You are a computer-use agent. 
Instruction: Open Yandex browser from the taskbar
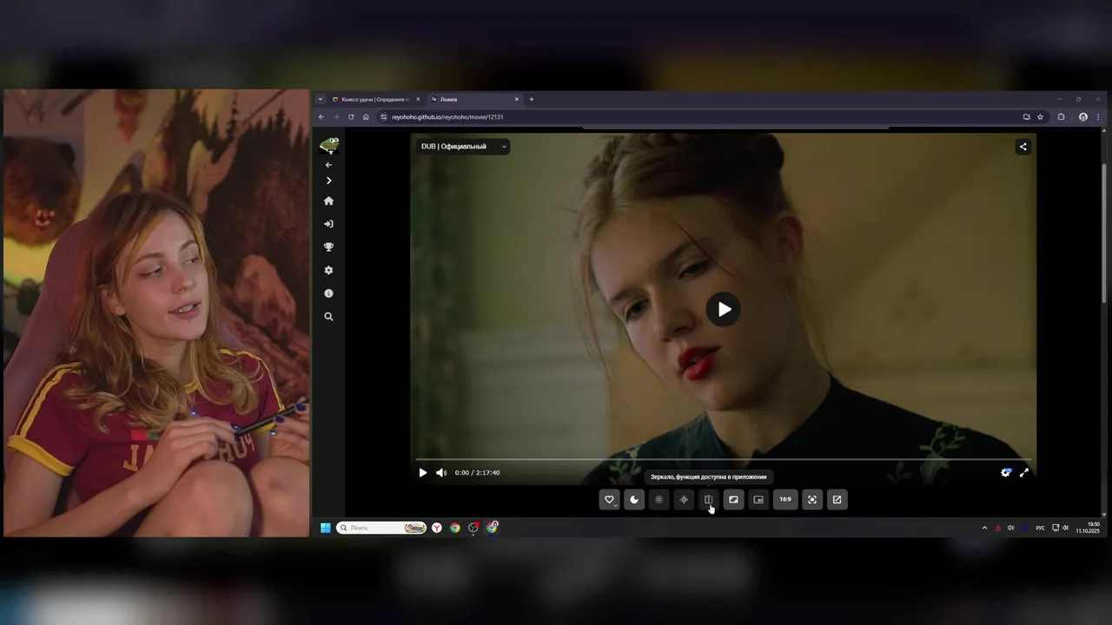point(437,528)
